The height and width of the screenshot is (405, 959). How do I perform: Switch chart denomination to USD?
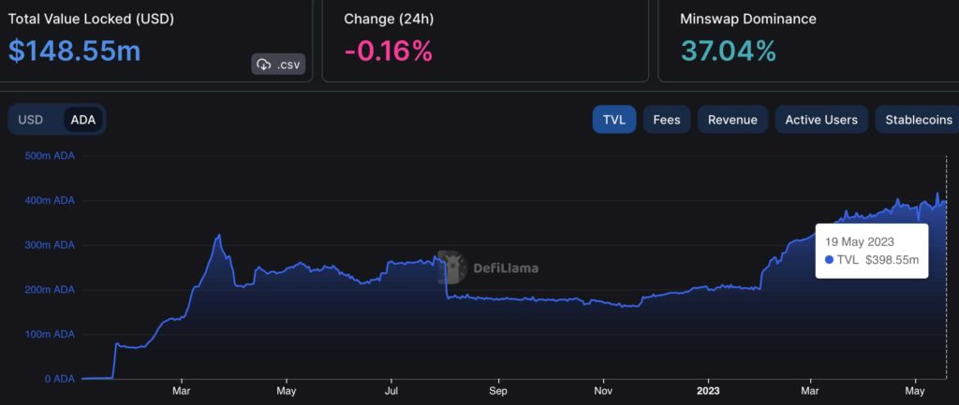[31, 120]
